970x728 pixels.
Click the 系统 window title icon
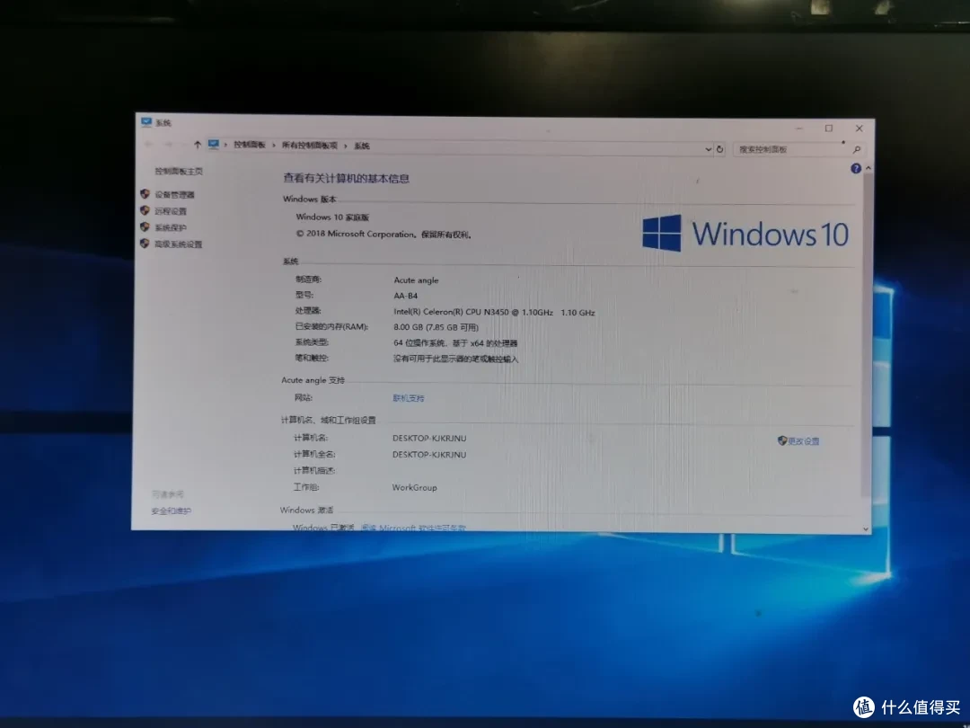(146, 122)
